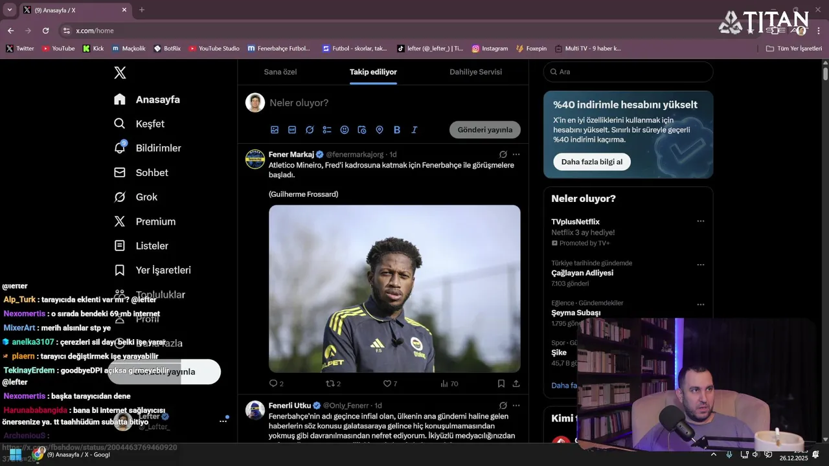Grok icon on Fenerli Utku post
Viewport: 829px width, 466px height.
click(x=503, y=406)
